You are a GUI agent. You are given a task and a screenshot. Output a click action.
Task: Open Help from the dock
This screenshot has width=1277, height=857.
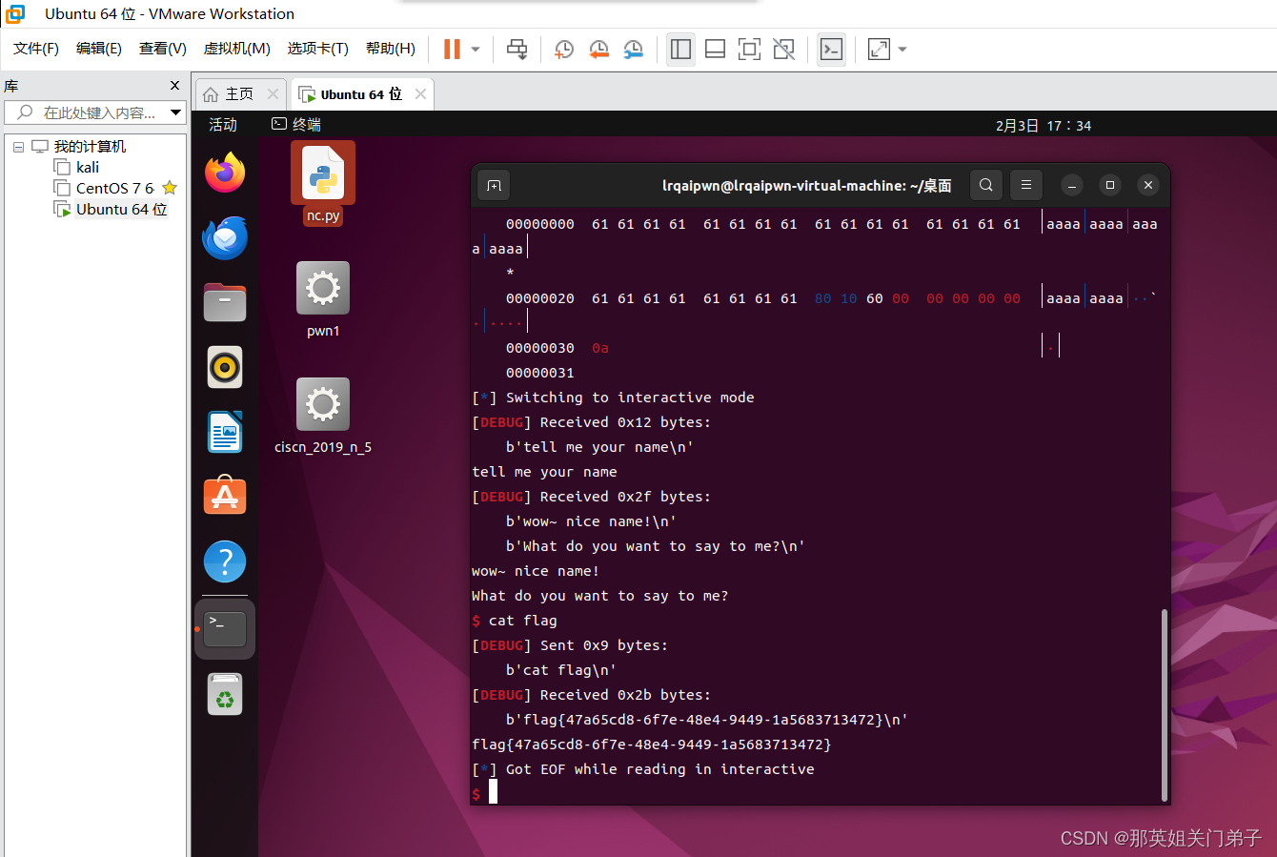click(225, 562)
